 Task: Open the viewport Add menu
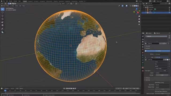tap(20, 6)
